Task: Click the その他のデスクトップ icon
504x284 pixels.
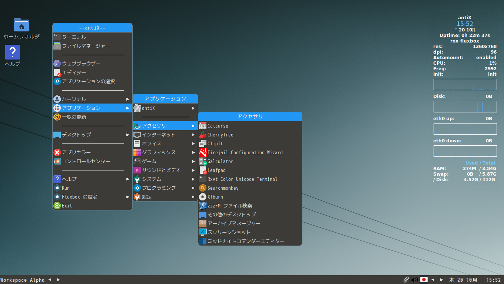Action: tap(203, 214)
